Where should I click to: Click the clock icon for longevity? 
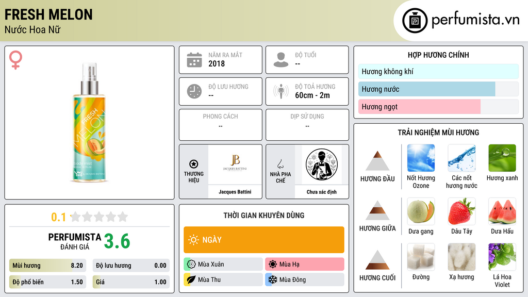[194, 91]
